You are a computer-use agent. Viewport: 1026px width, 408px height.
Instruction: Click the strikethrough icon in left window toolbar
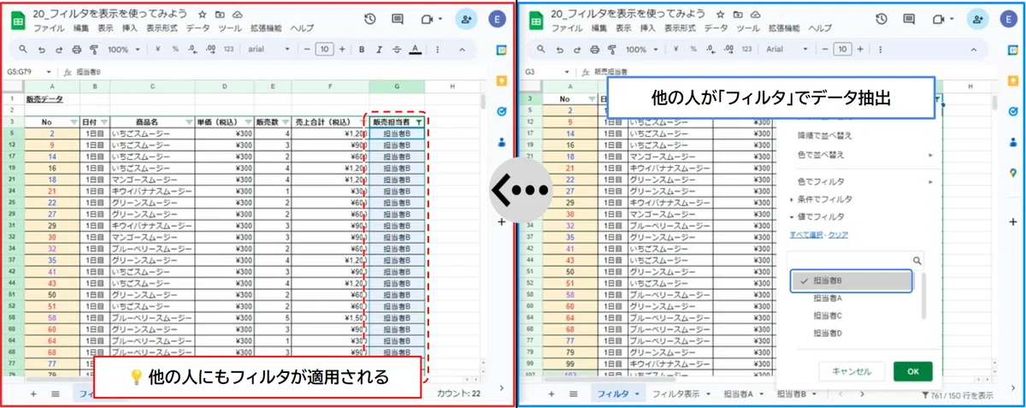[x=396, y=50]
